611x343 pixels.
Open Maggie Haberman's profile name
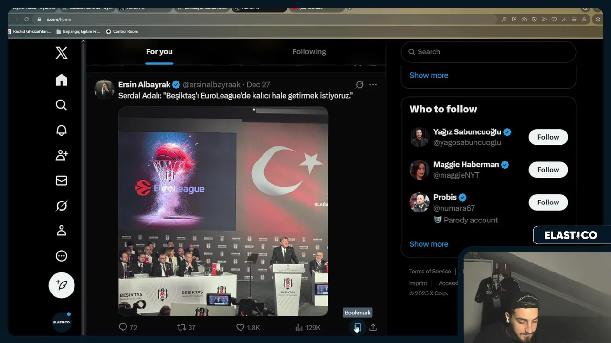466,164
